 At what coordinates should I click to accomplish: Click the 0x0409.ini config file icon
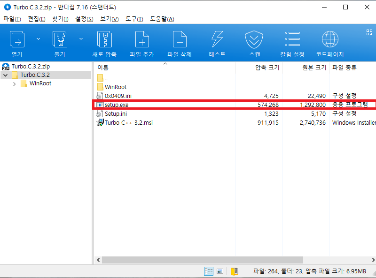100,96
